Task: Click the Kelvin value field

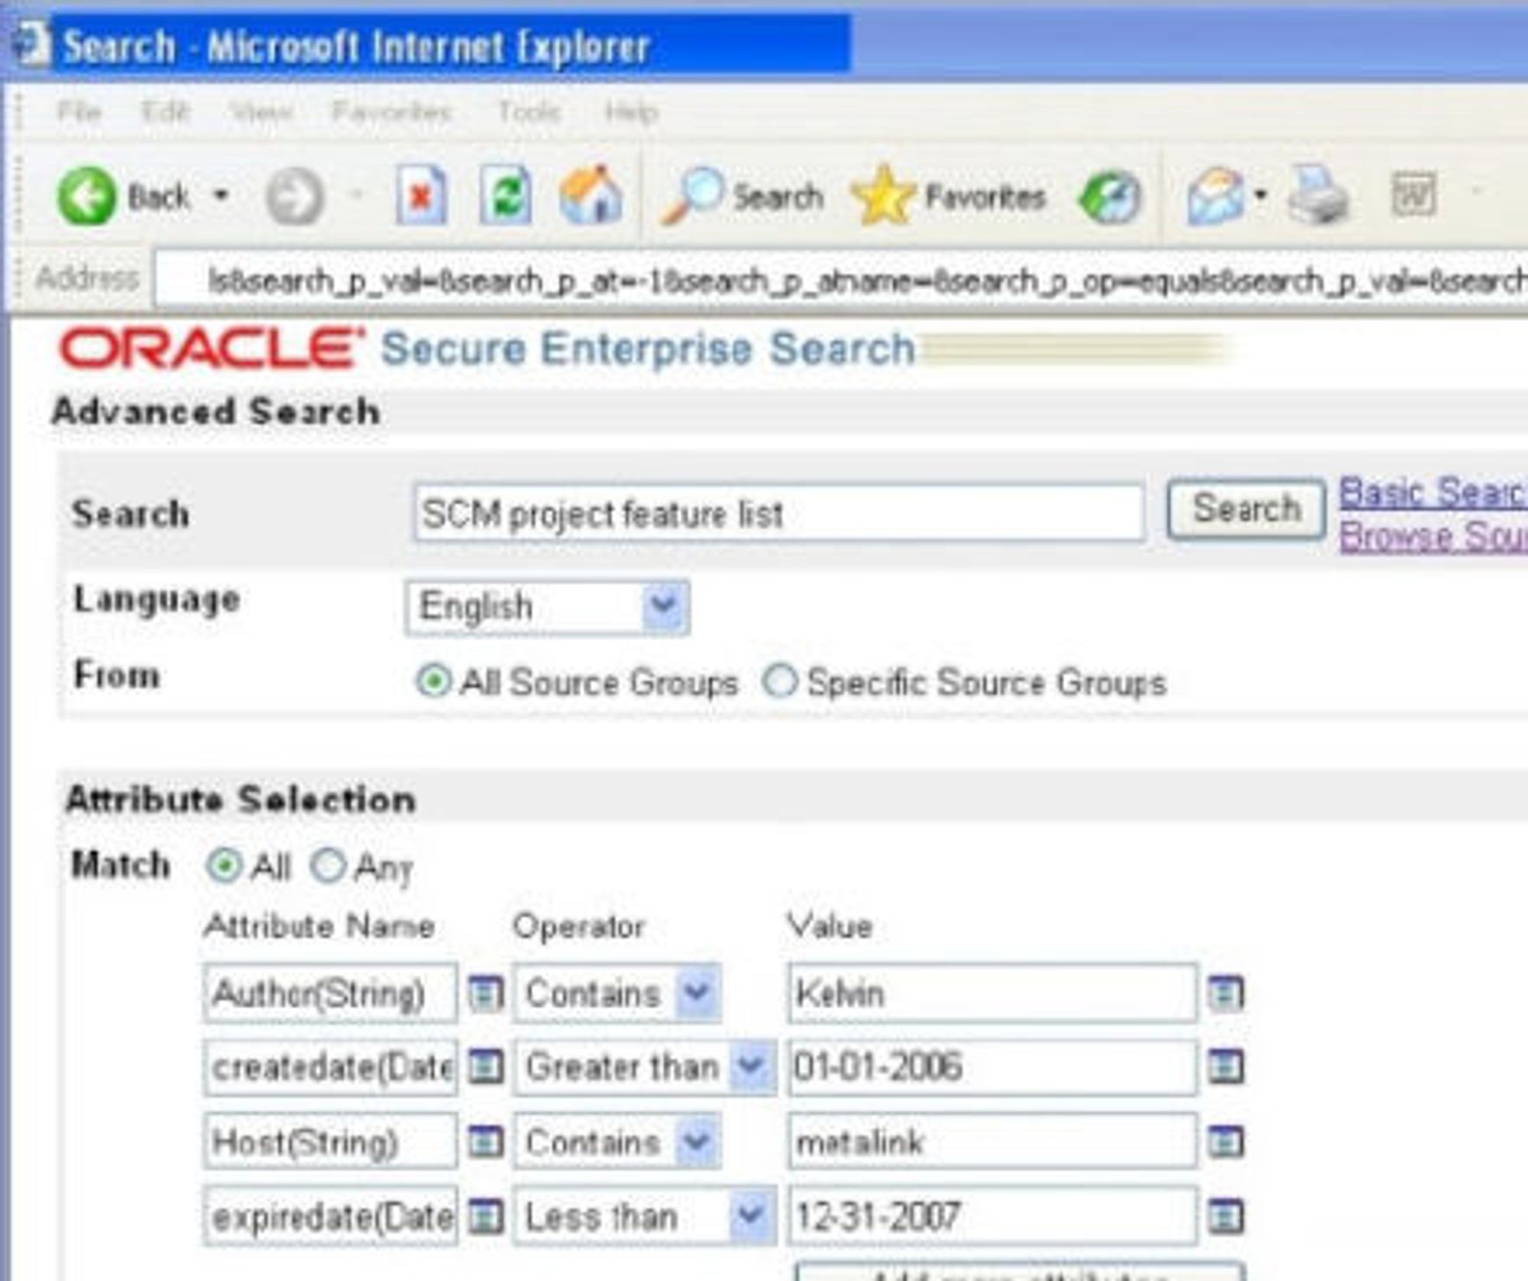Action: (x=992, y=993)
